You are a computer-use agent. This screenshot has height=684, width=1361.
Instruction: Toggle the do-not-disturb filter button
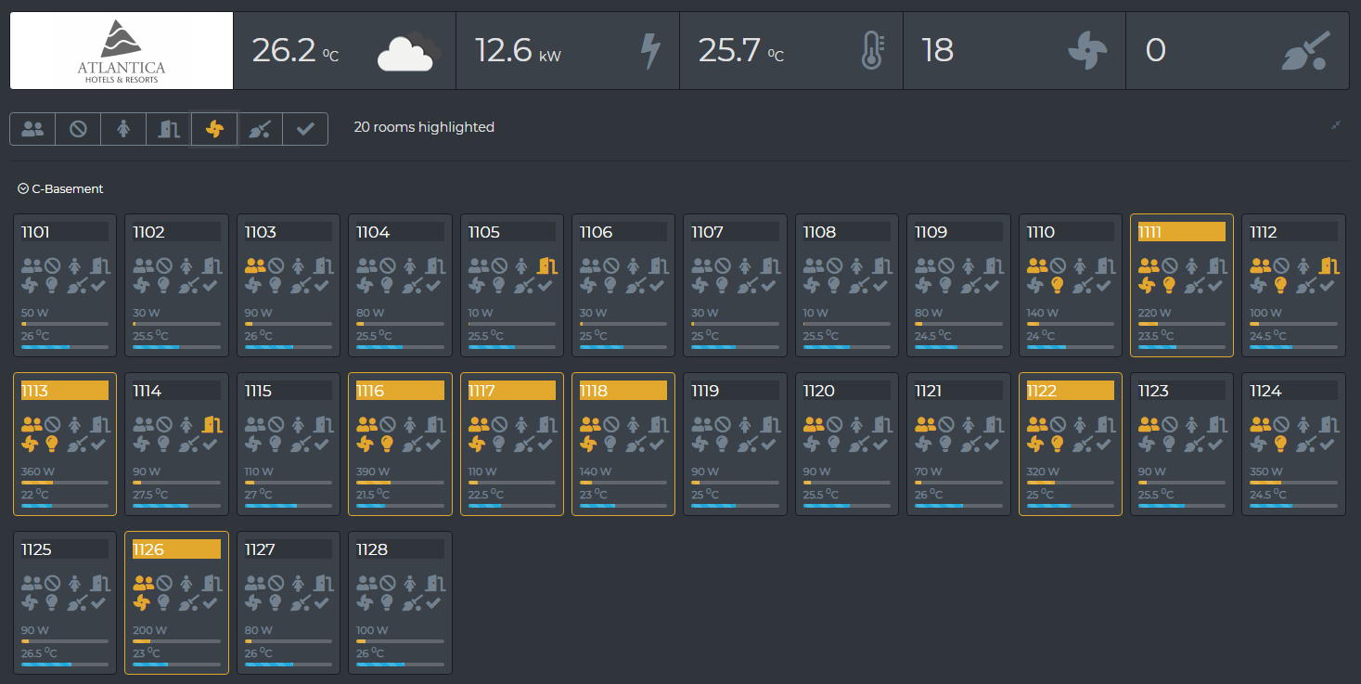pos(78,130)
